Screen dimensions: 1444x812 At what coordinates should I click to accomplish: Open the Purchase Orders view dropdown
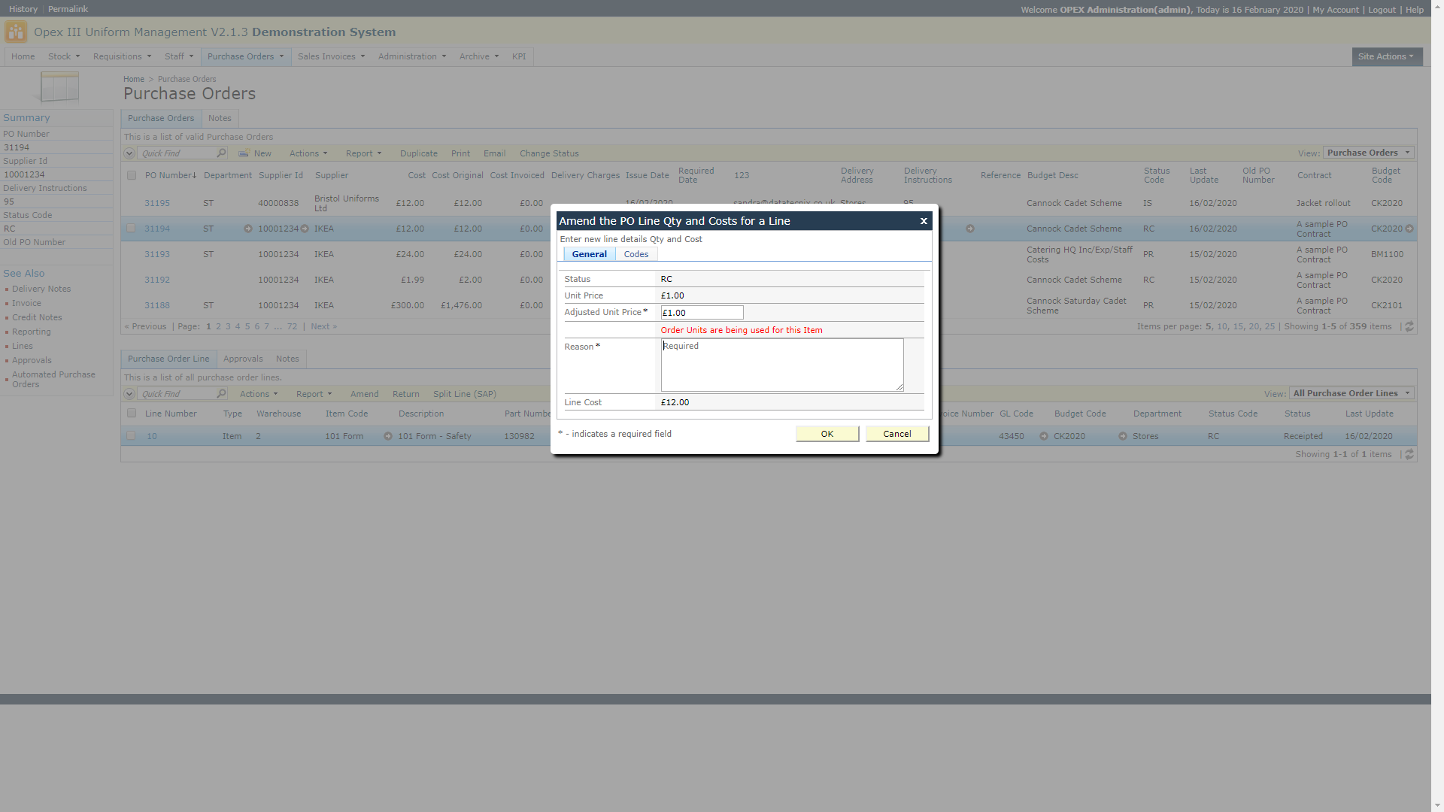pyautogui.click(x=1368, y=153)
